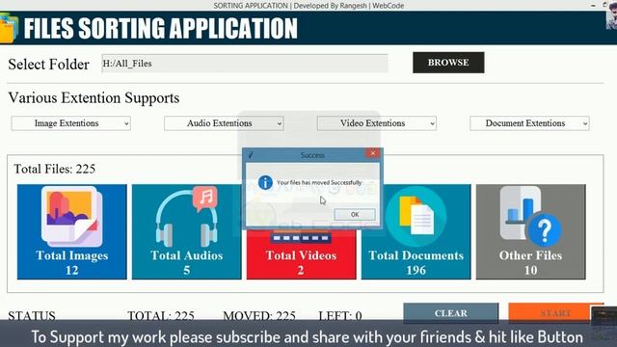The image size is (617, 347).
Task: Click the 'Other Files 10' label
Action: coord(530,263)
